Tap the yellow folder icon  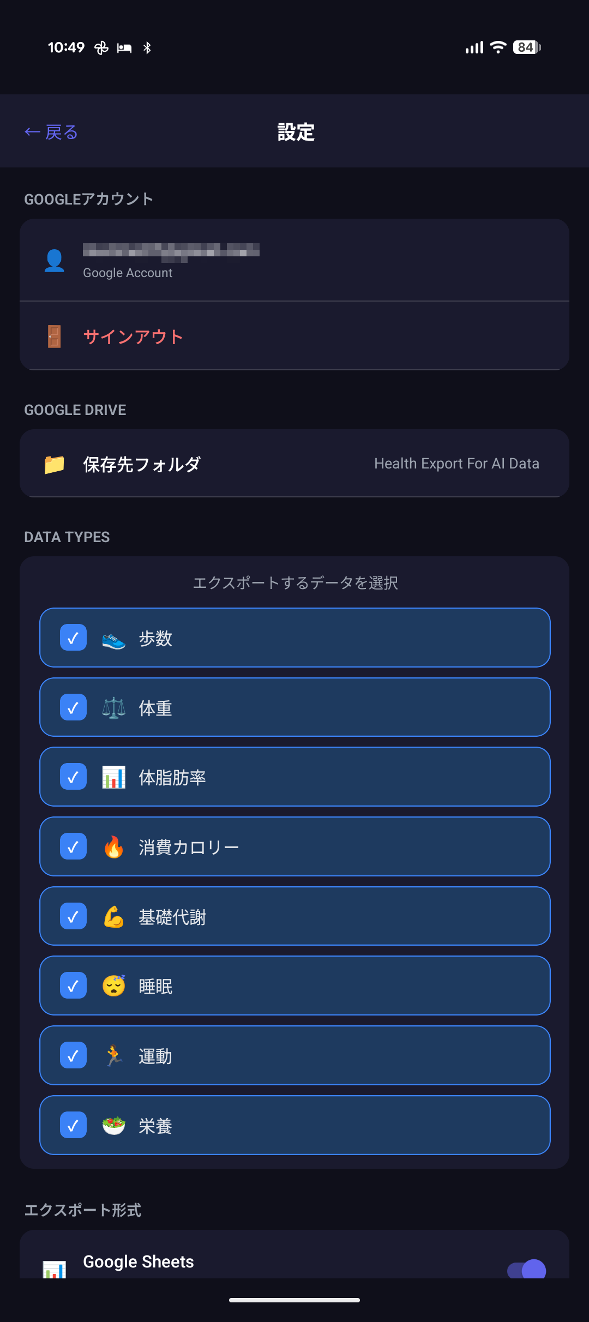(x=54, y=465)
